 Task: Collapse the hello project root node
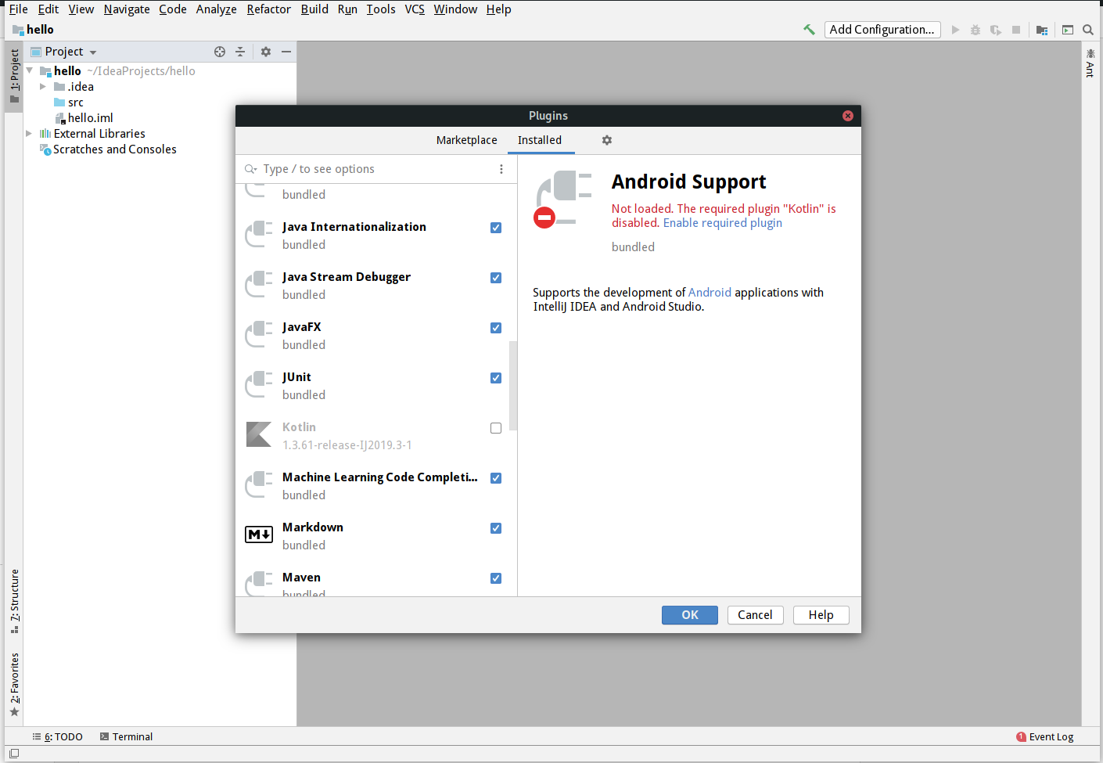[30, 70]
